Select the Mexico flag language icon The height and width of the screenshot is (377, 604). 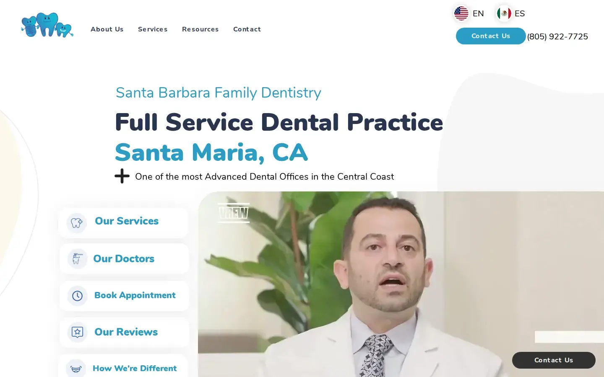504,13
